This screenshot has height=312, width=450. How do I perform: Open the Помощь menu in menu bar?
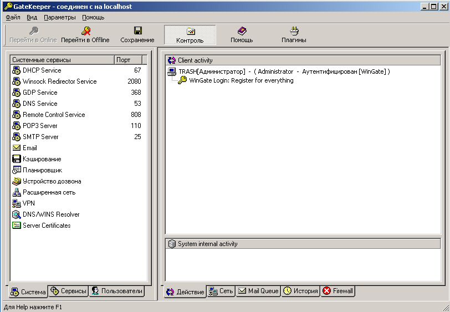[93, 18]
